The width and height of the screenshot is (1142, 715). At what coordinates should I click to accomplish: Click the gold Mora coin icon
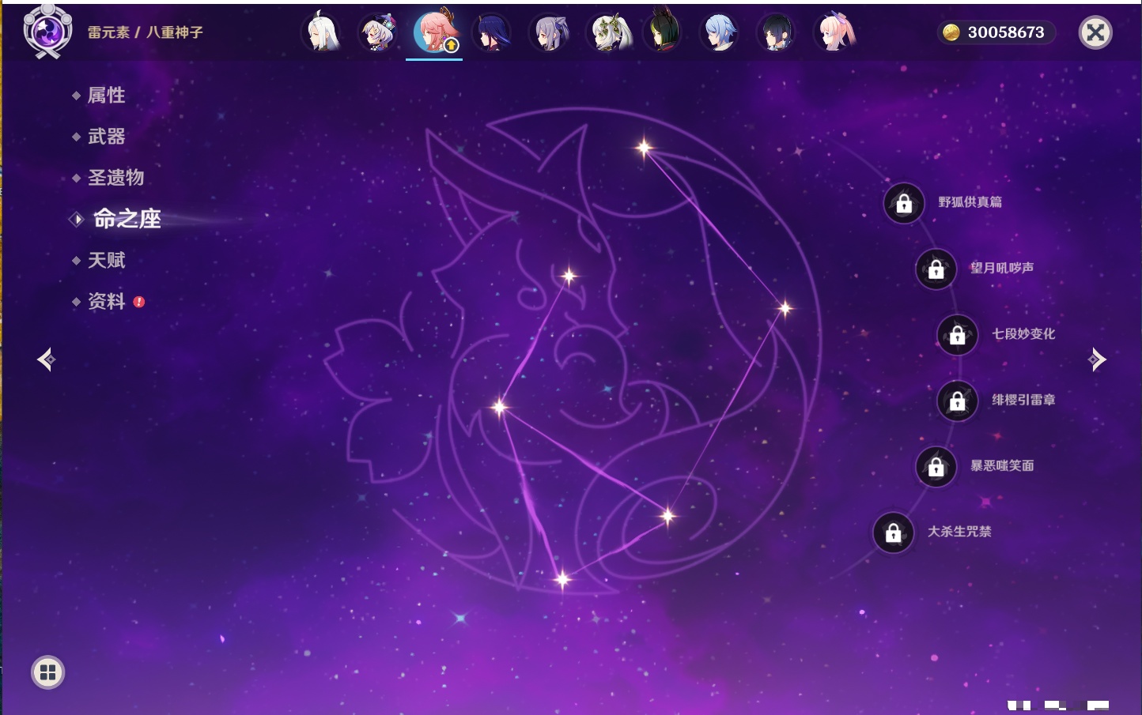coord(951,32)
